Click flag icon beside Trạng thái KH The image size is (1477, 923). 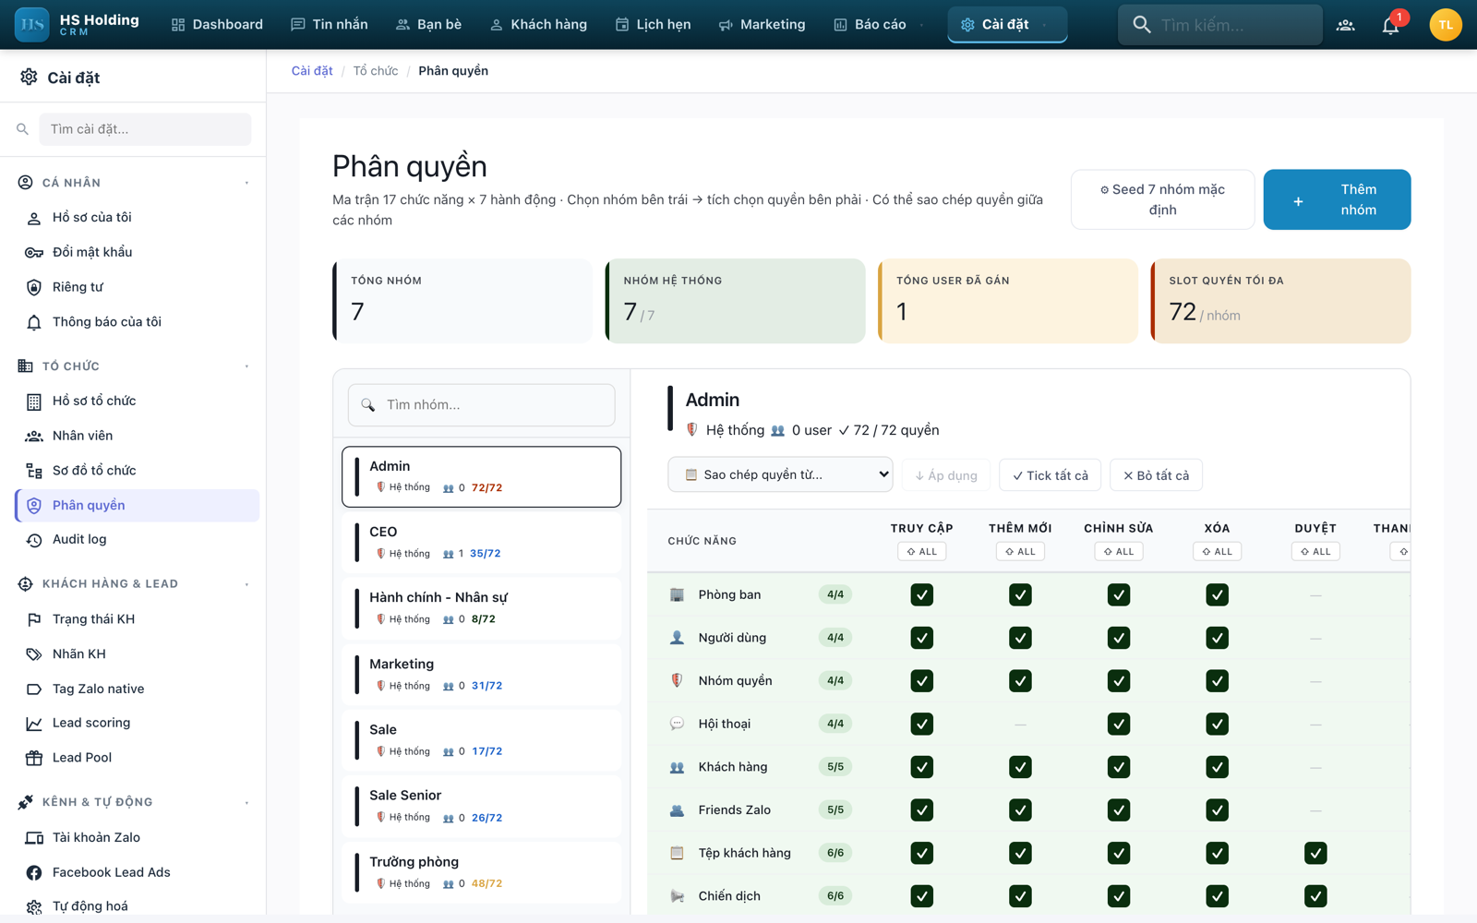(x=34, y=619)
